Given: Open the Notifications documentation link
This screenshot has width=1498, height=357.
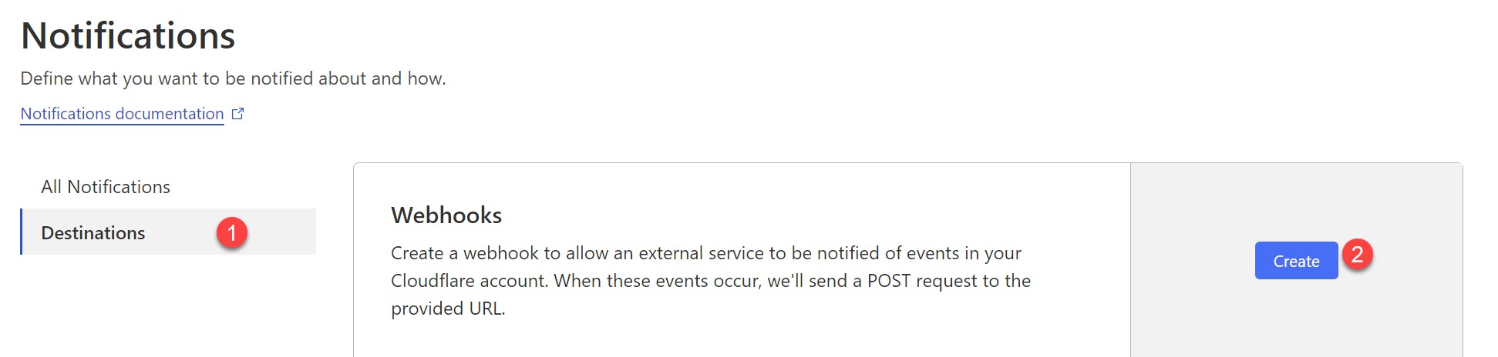Looking at the screenshot, I should 122,114.
